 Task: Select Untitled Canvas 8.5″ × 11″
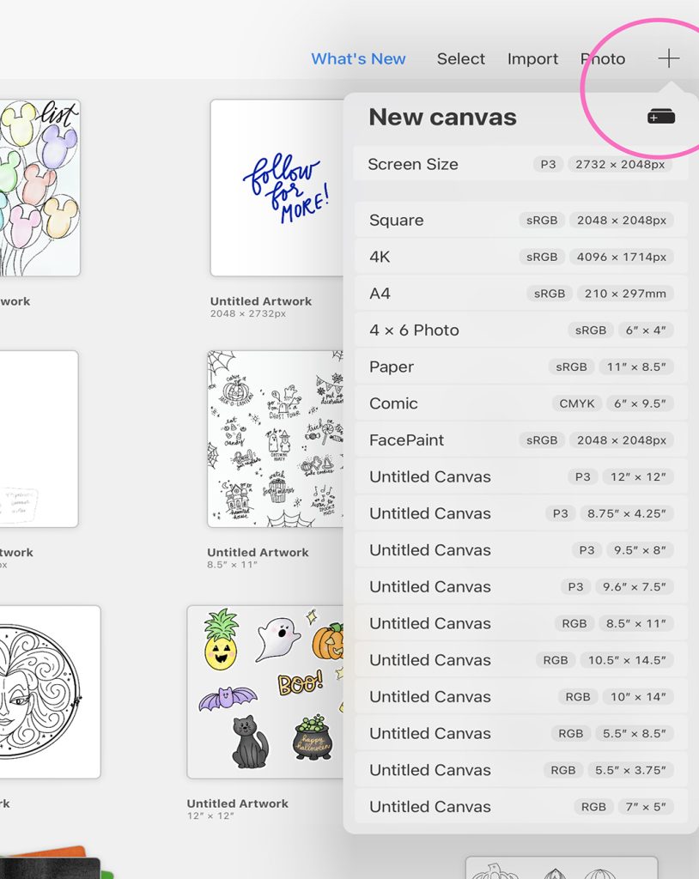(520, 623)
